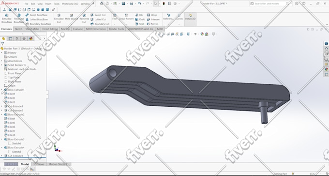Choose the Boundary Boss/Base command
The width and height of the screenshot is (329, 176).
pos(38,24)
